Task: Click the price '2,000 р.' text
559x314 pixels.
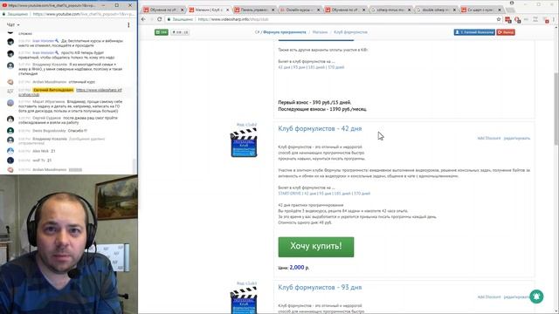Action: click(299, 268)
